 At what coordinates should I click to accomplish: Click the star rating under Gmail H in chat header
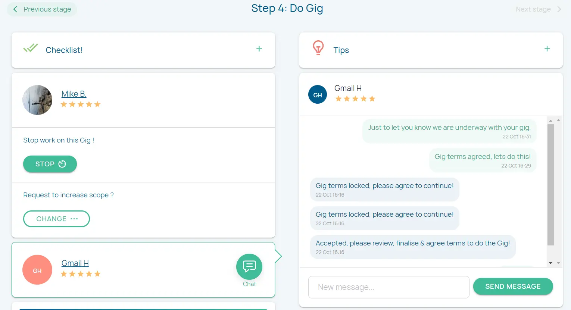click(x=355, y=99)
